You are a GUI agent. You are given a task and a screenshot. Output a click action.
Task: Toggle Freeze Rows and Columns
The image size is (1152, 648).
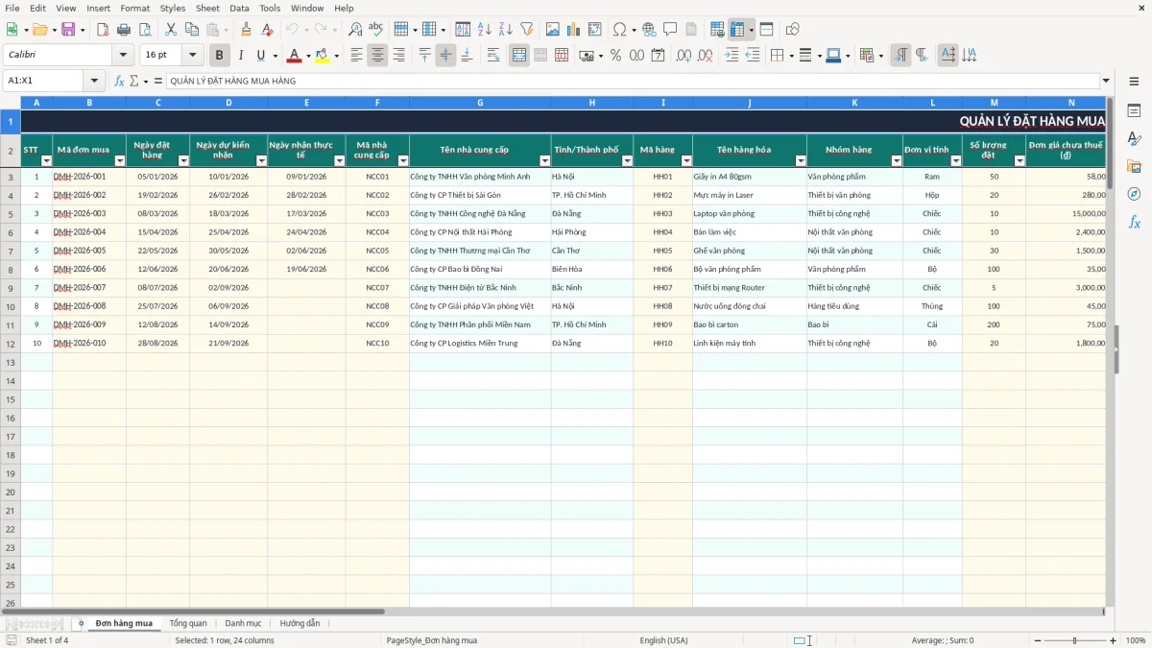tap(738, 30)
